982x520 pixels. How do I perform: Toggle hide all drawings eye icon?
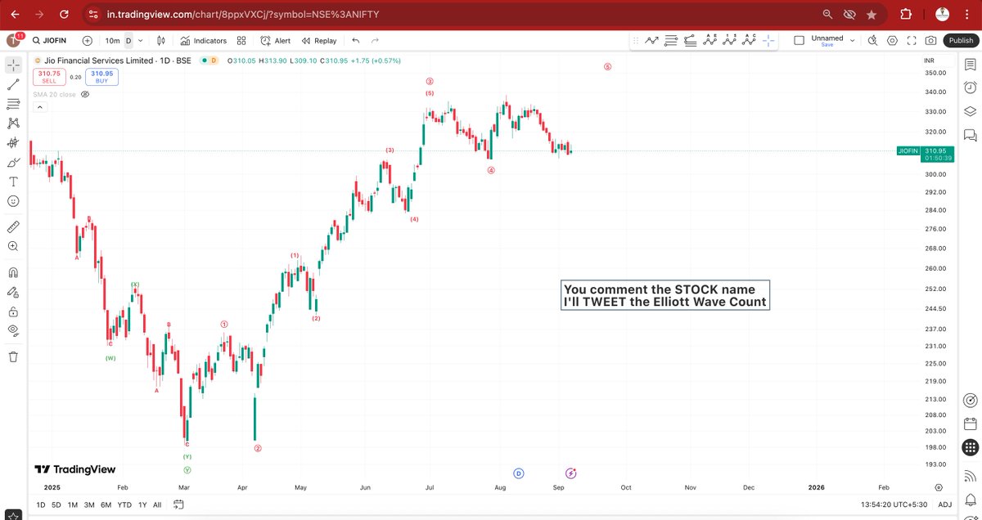coord(13,330)
